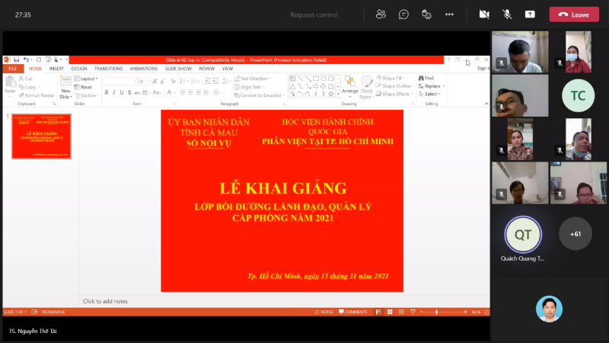
Task: Open the meeting chat panel
Action: click(x=403, y=14)
